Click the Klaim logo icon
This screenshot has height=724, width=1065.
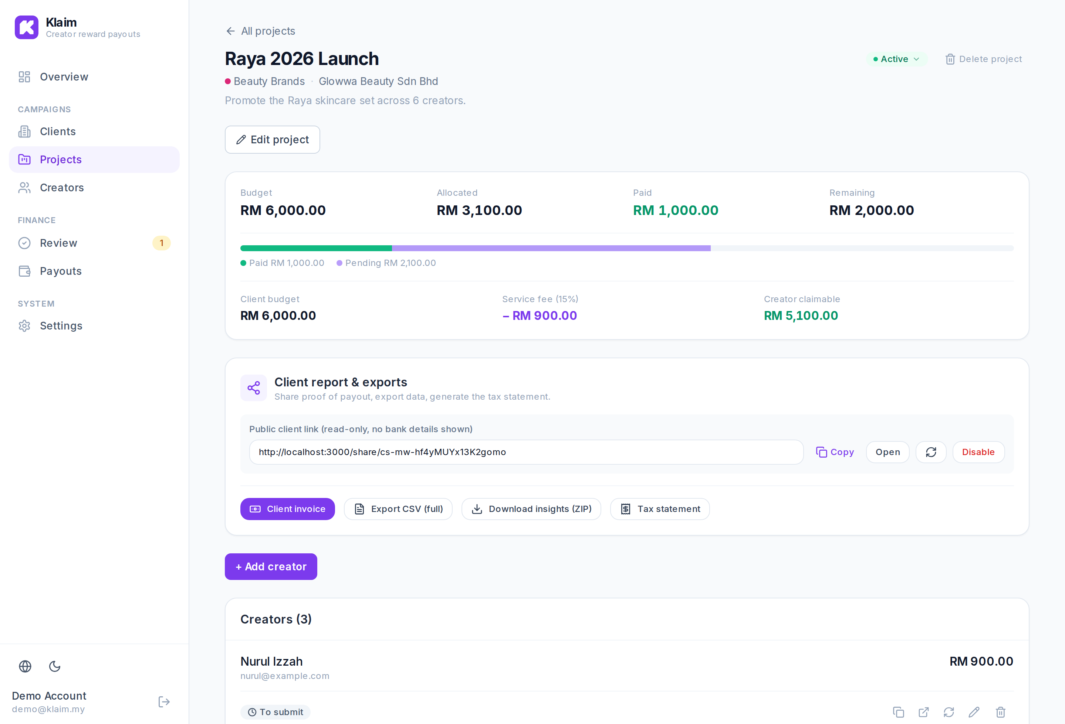[x=26, y=27]
